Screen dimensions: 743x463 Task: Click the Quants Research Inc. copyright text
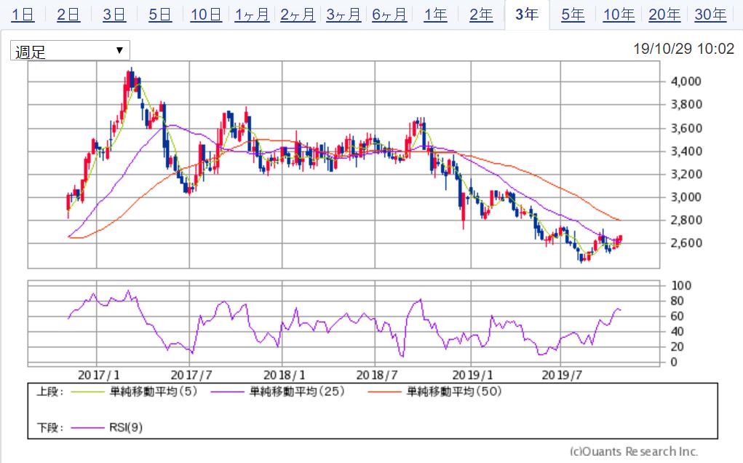(x=634, y=451)
